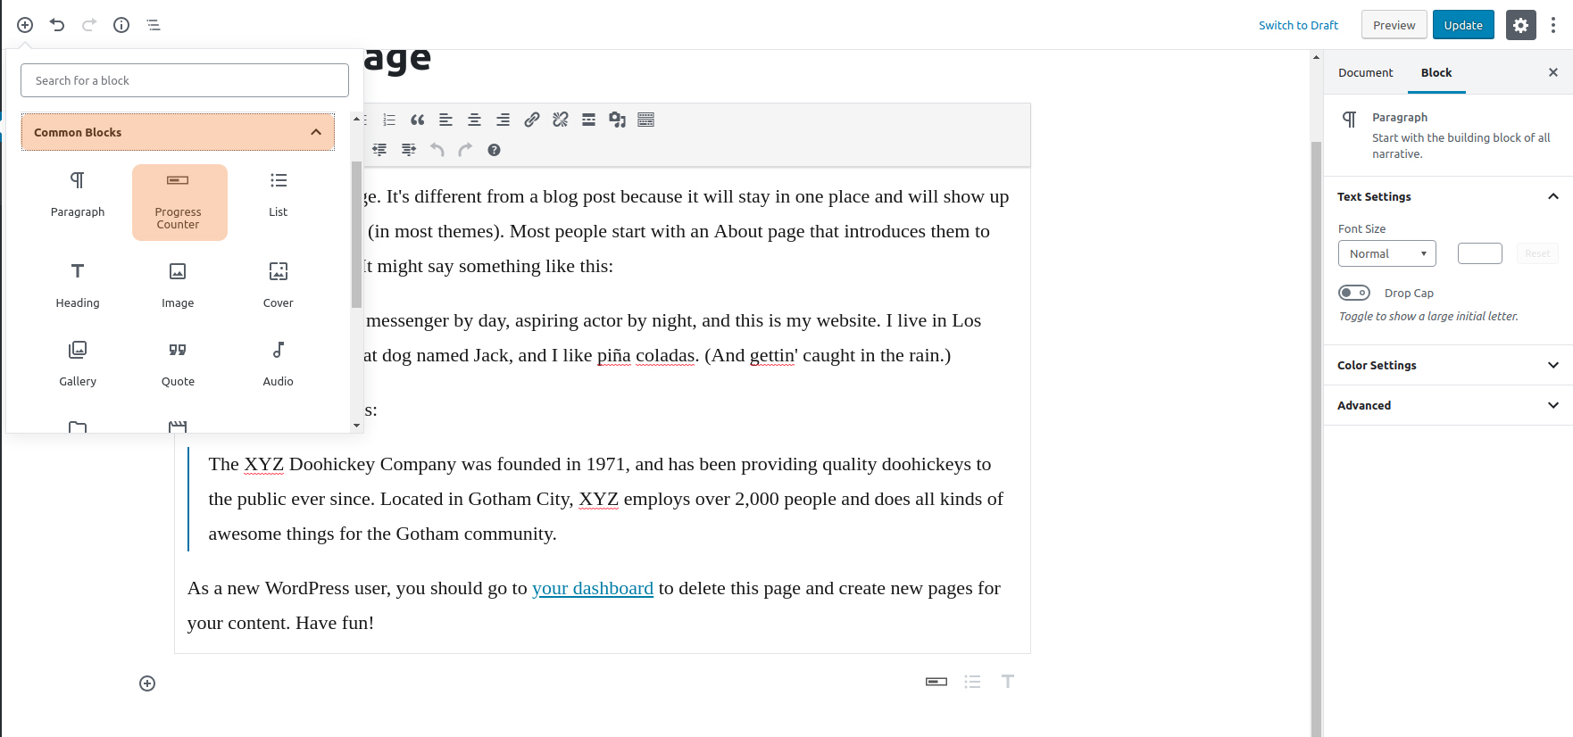Toggle the classic toolbar kitchen sink
The height and width of the screenshot is (737, 1573).
point(646,120)
